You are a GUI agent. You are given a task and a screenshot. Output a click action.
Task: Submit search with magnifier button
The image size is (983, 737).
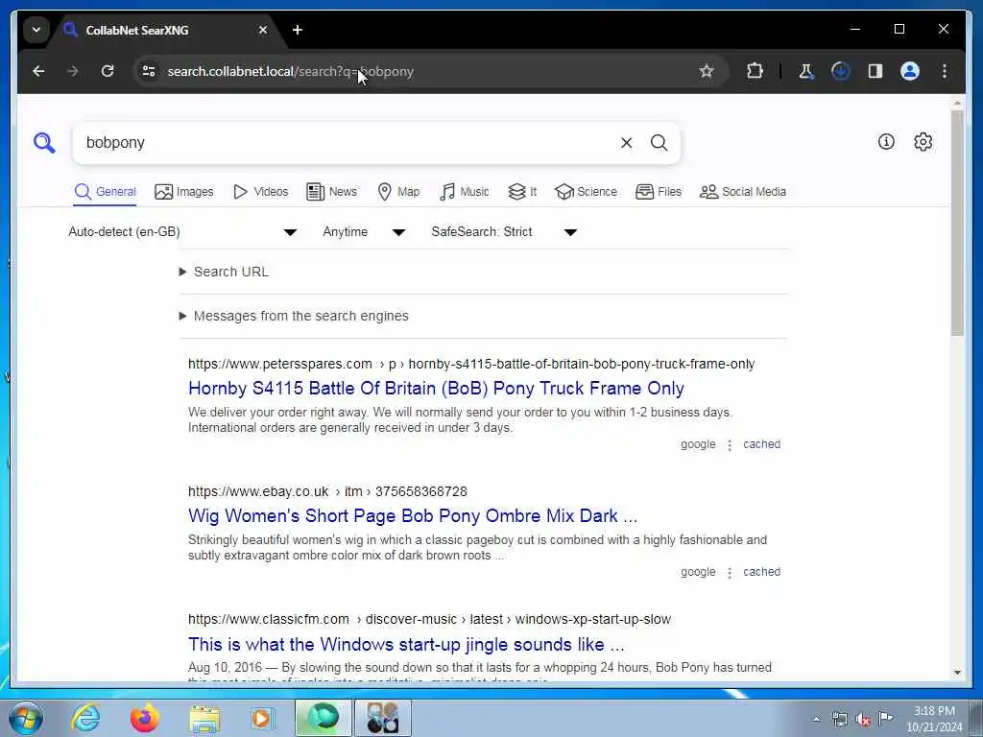[x=659, y=143]
